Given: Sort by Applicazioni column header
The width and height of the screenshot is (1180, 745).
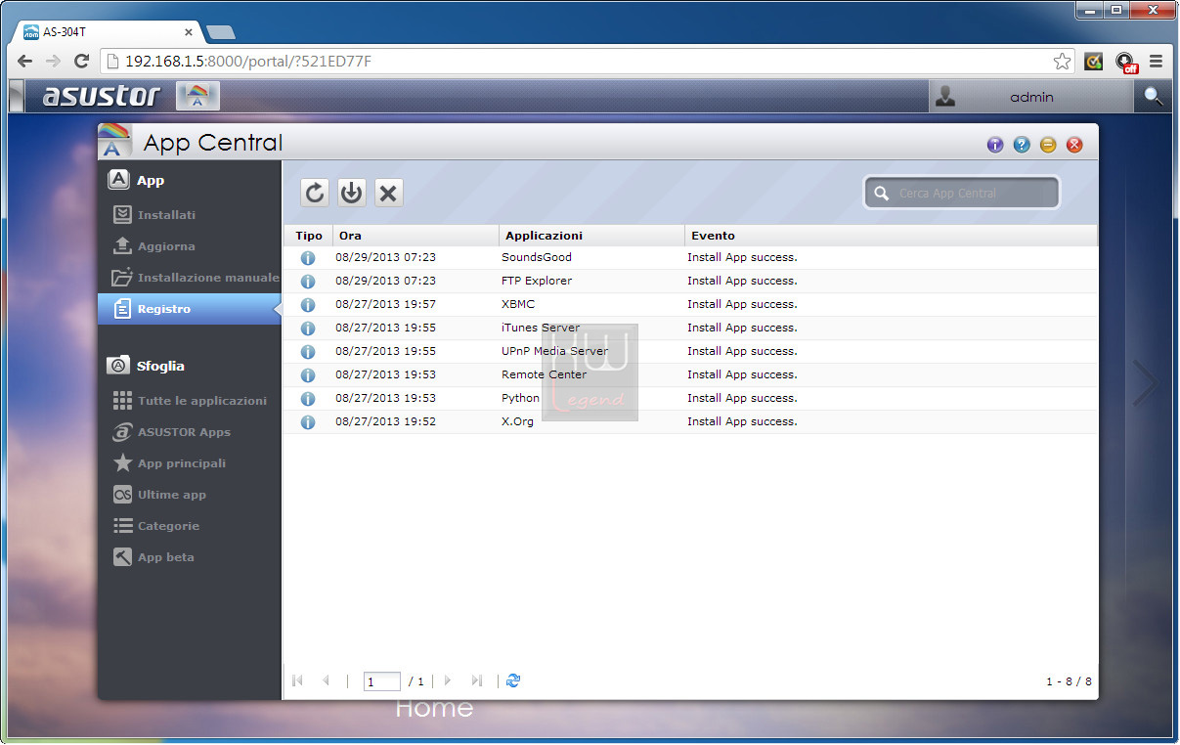Looking at the screenshot, I should [592, 236].
